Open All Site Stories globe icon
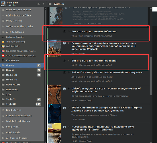157x143 pixels. click(3, 32)
